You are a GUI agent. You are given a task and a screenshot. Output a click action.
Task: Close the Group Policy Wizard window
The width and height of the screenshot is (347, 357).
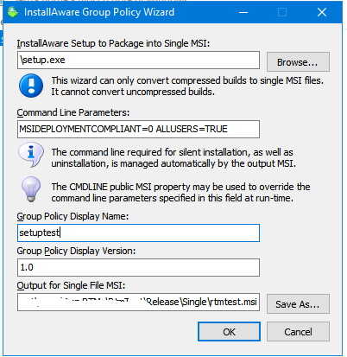322,12
